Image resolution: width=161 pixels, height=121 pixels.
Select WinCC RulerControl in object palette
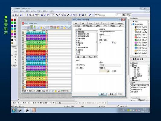[141, 51]
